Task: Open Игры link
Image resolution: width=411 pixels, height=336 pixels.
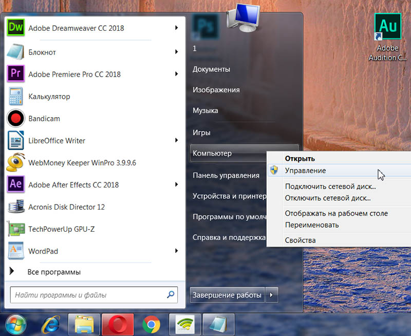Action: click(x=201, y=133)
